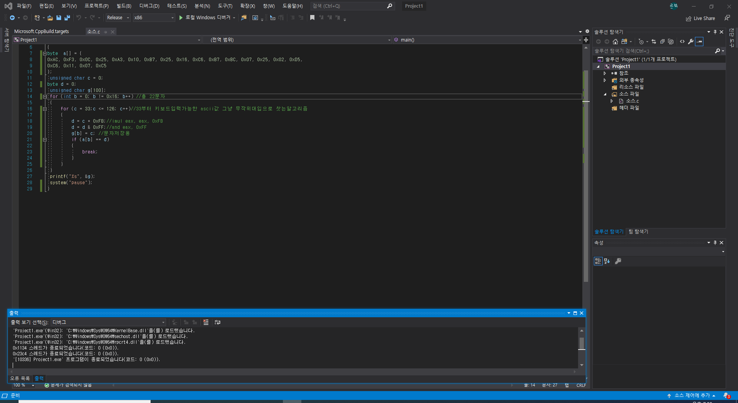
Task: Toggle a bookmark from the toolbar
Action: [x=312, y=18]
